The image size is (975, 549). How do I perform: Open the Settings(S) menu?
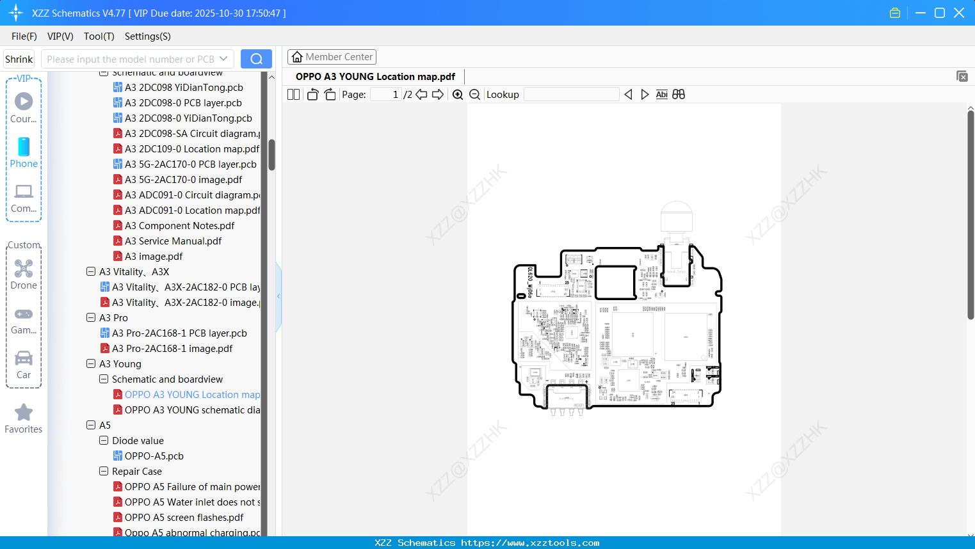148,36
